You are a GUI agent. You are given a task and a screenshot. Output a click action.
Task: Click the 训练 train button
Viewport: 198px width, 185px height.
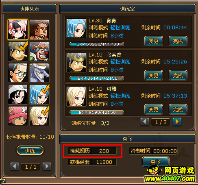point(30,150)
